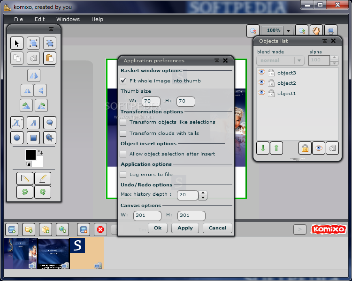The image size is (352, 281).
Task: Collapse the tool palette panel
Action: pos(51,29)
